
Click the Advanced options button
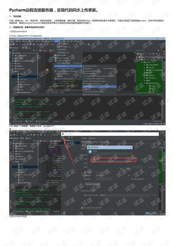92,184
